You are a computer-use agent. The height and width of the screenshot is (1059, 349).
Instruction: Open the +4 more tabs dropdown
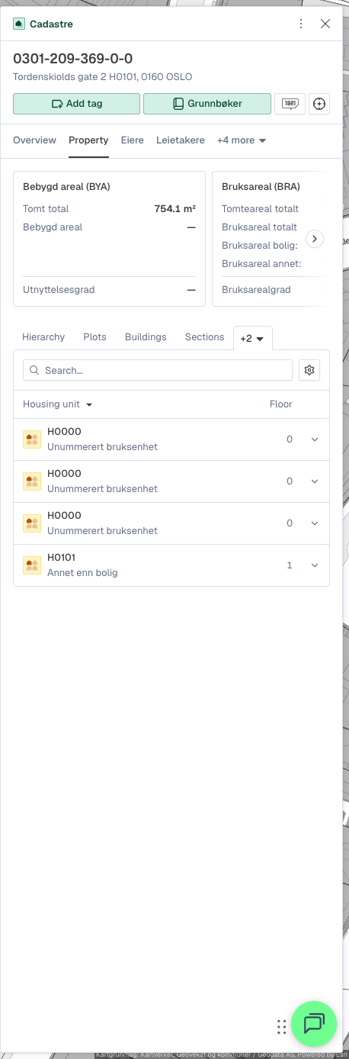[242, 140]
